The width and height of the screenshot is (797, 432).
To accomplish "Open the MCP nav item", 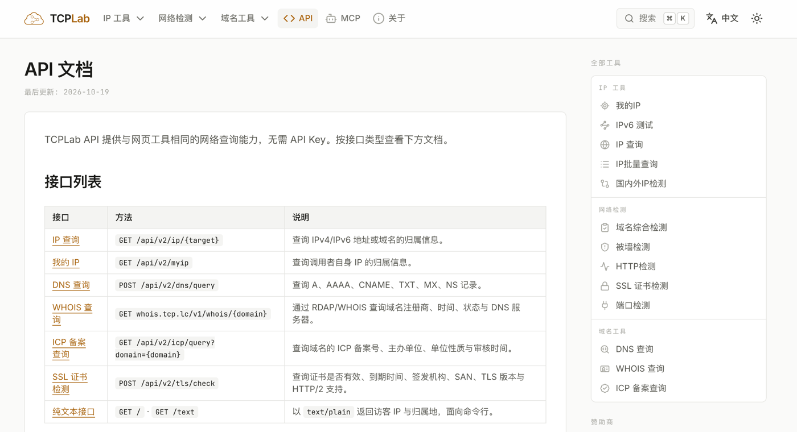I will click(343, 19).
